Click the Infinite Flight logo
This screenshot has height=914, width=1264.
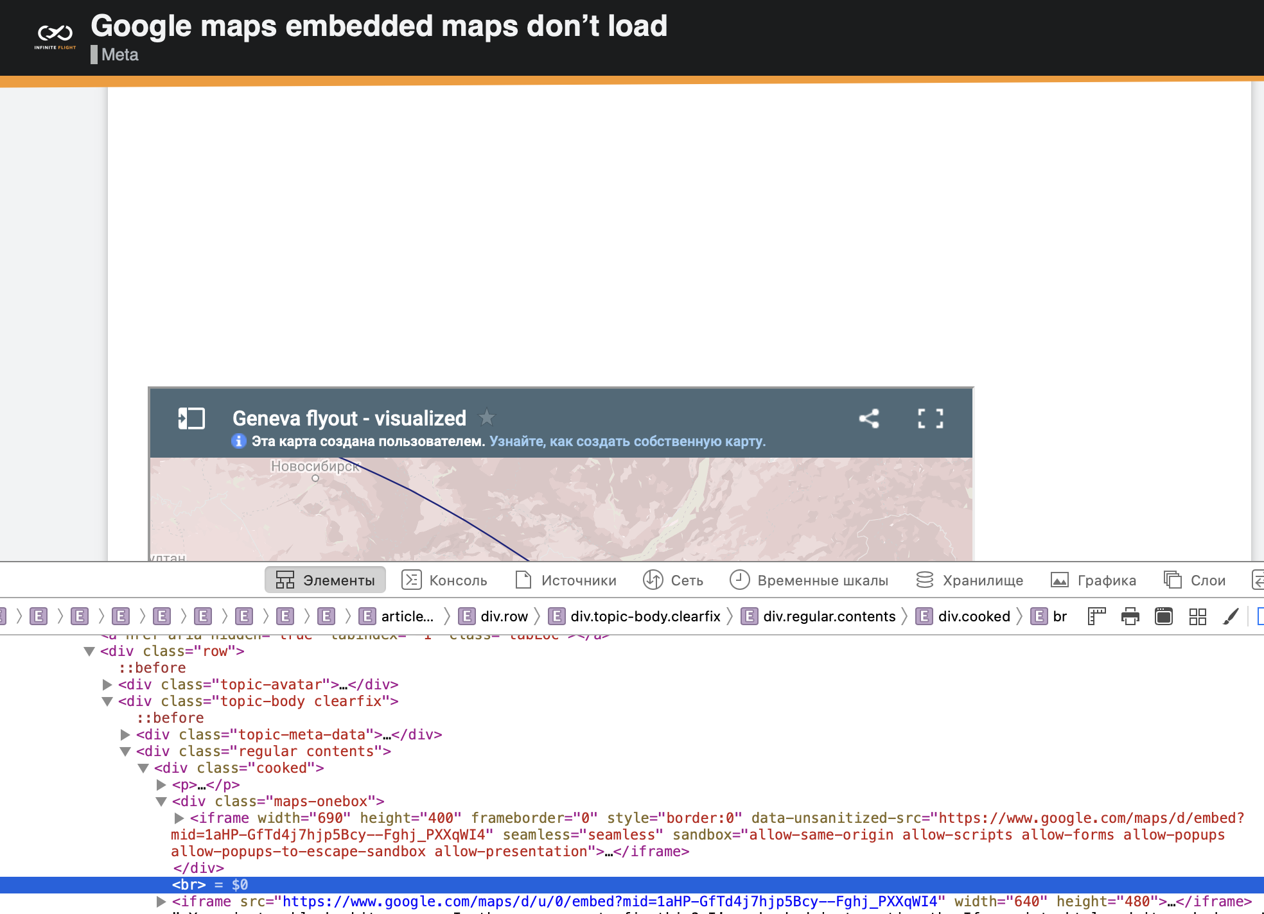coord(55,36)
